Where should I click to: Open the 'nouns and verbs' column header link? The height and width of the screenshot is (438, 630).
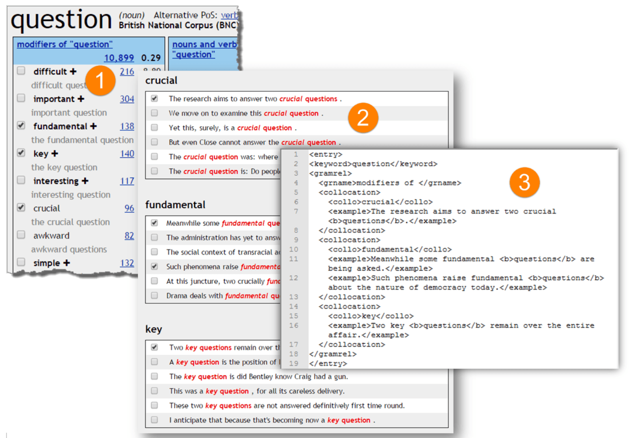coord(204,45)
